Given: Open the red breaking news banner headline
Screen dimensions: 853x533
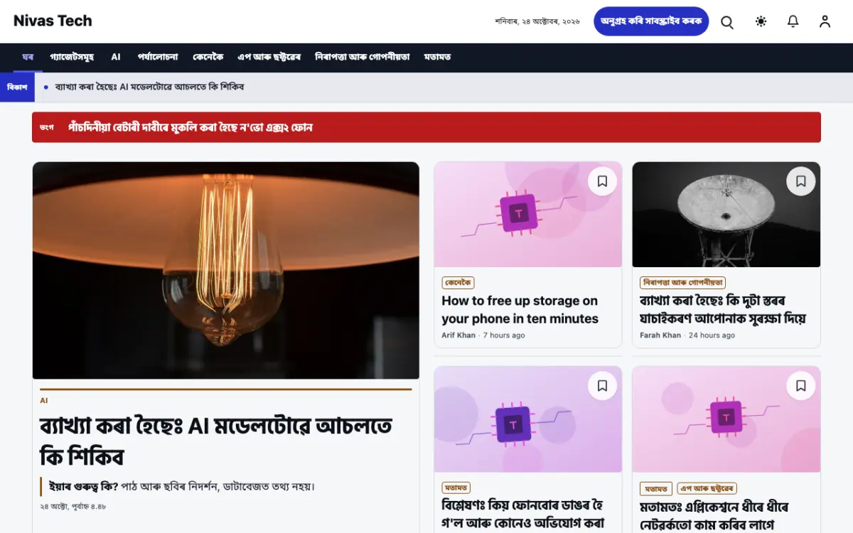Looking at the screenshot, I should pyautogui.click(x=191, y=127).
